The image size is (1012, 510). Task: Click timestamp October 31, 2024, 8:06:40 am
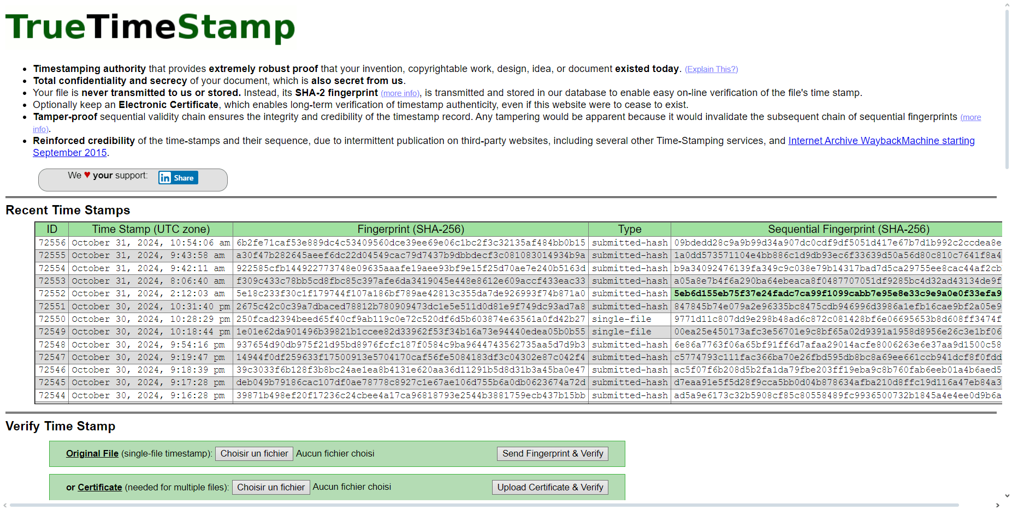tap(151, 281)
